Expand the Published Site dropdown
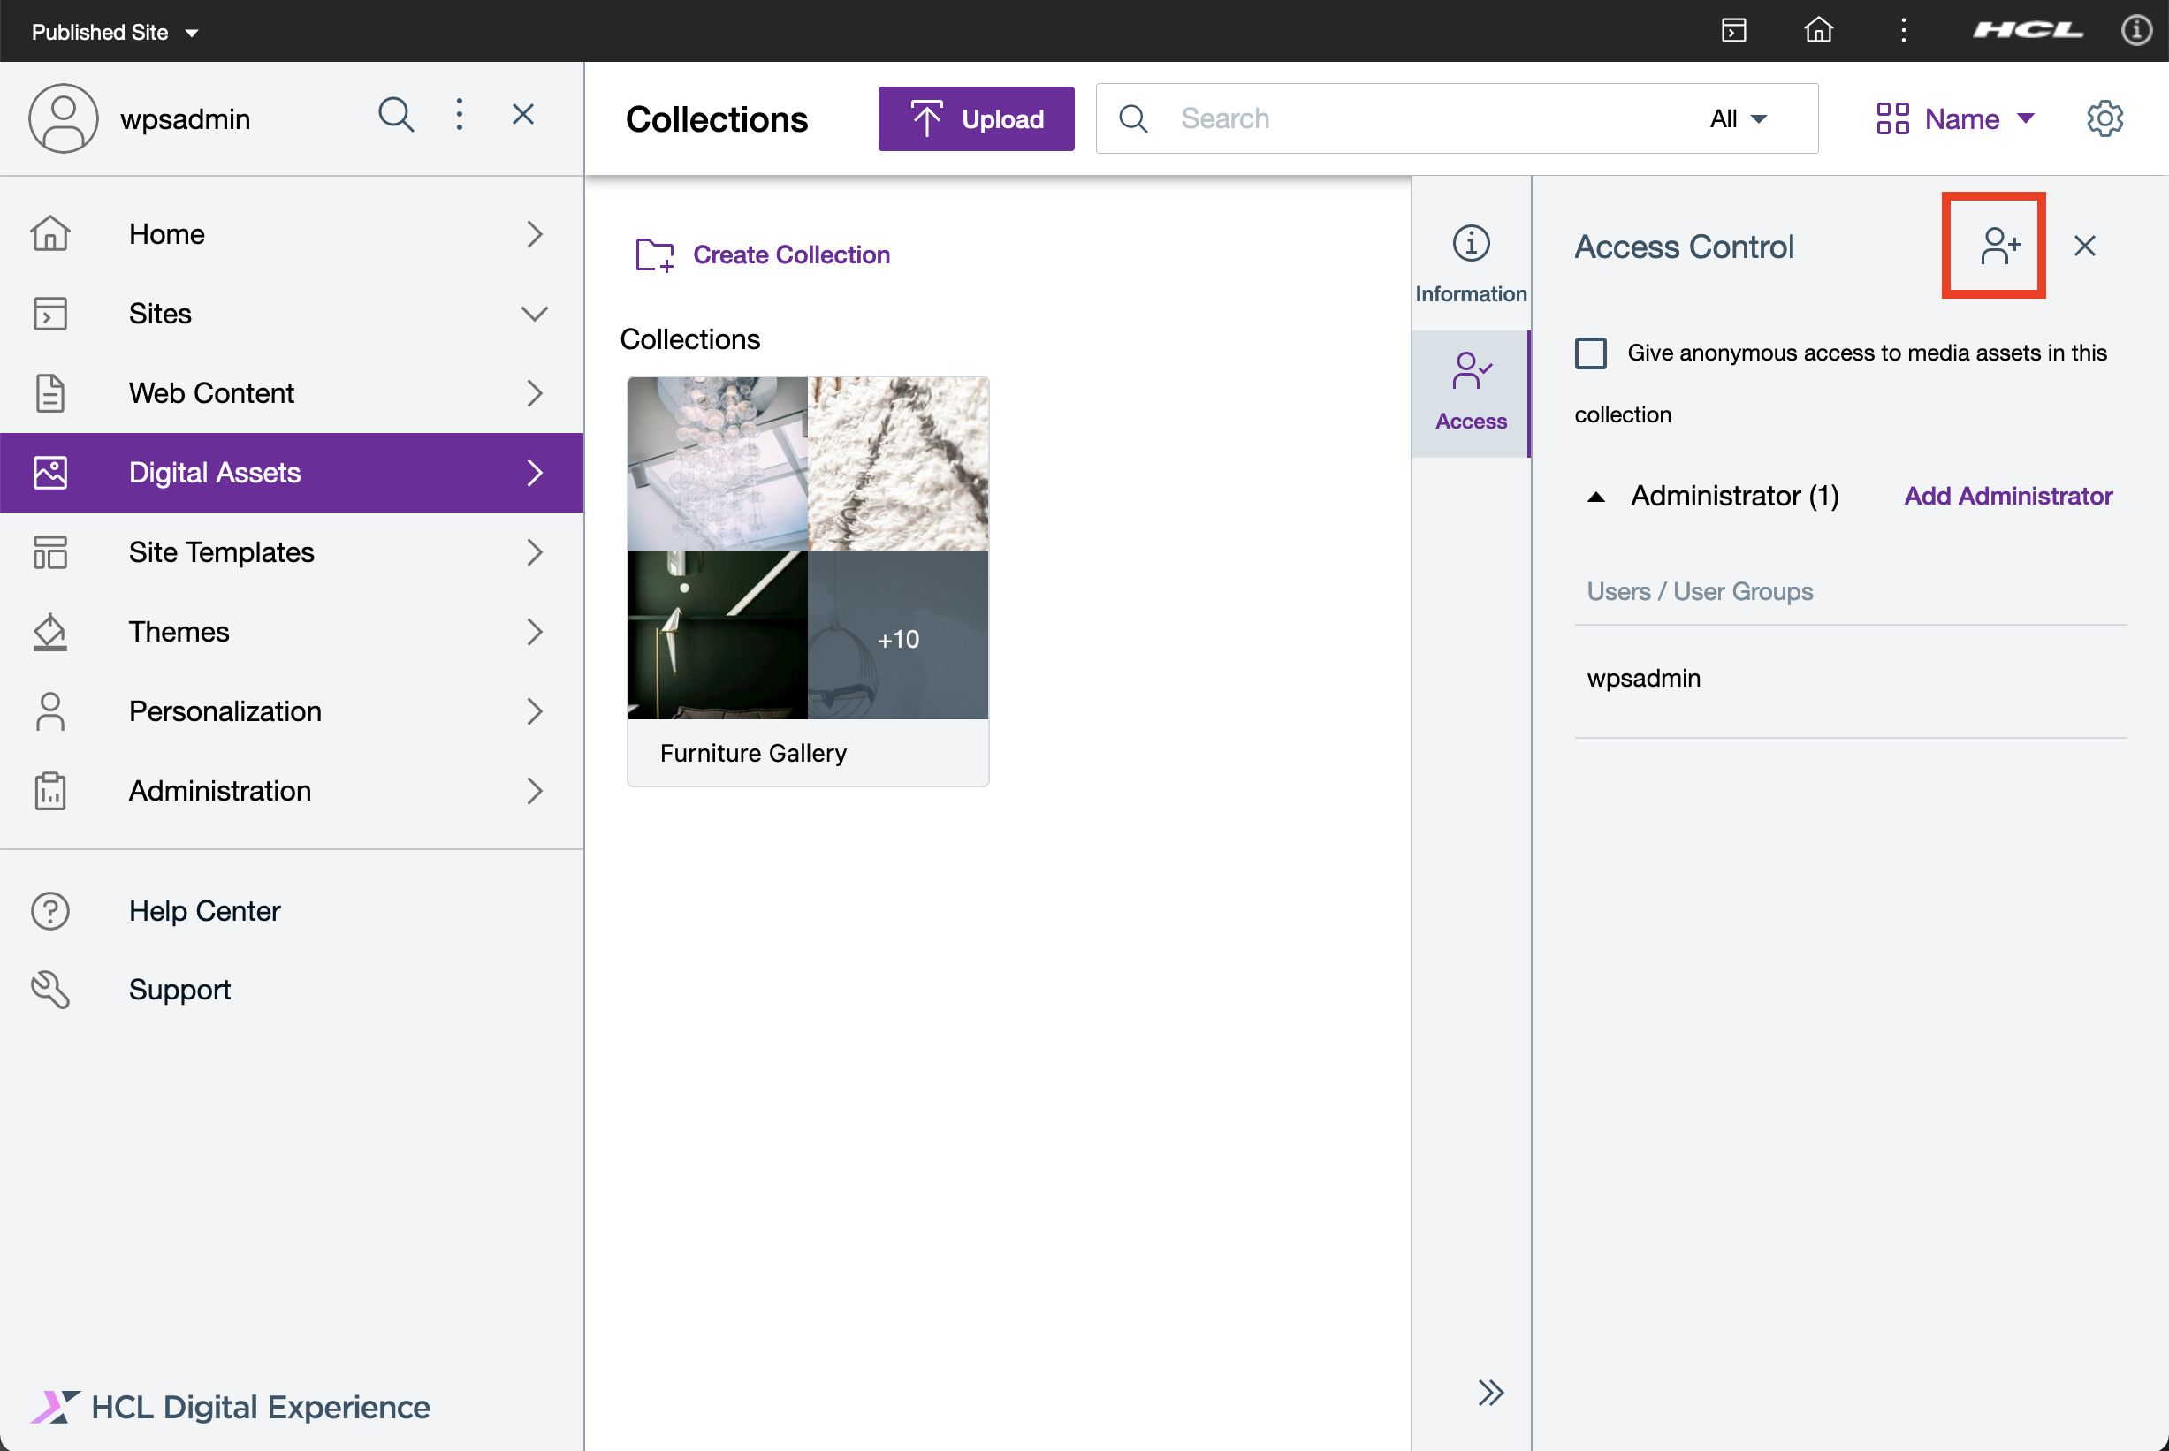The width and height of the screenshot is (2169, 1451). point(115,33)
